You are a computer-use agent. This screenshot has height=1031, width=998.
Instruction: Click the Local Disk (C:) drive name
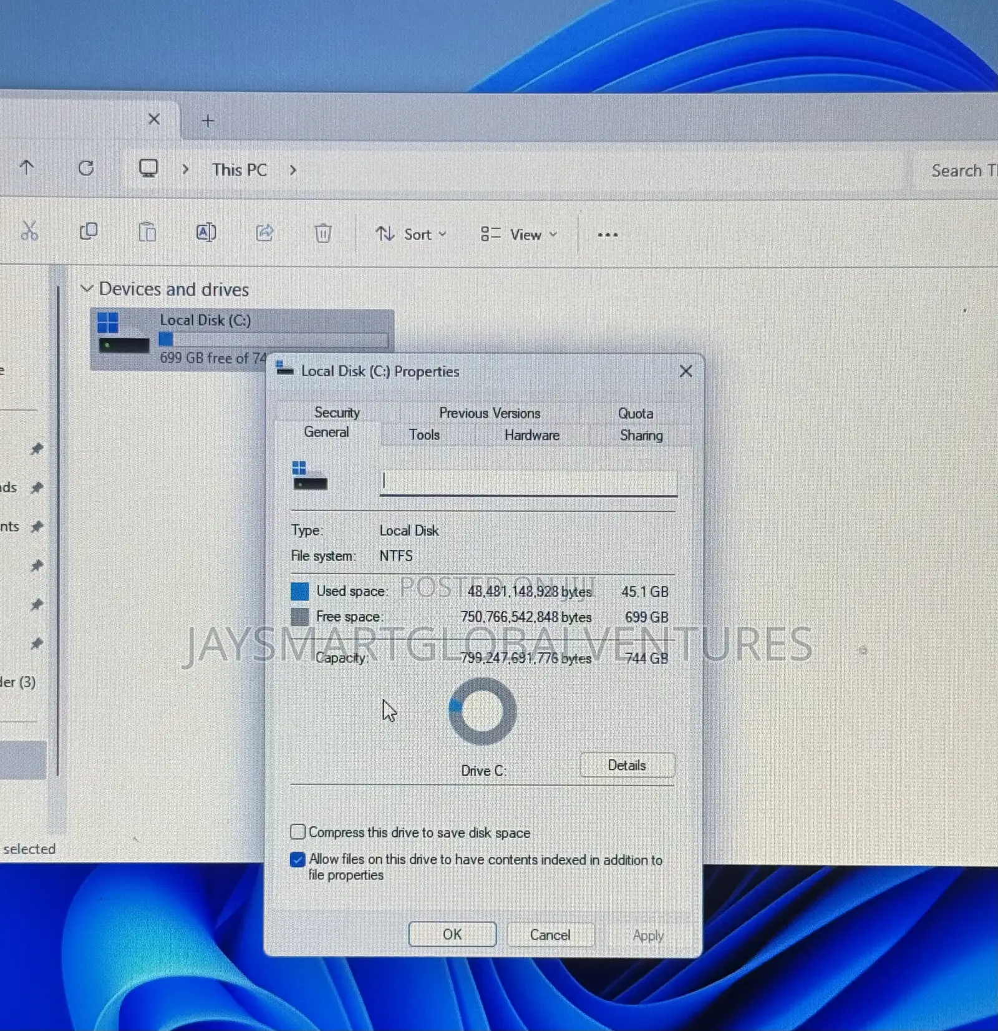pos(205,320)
